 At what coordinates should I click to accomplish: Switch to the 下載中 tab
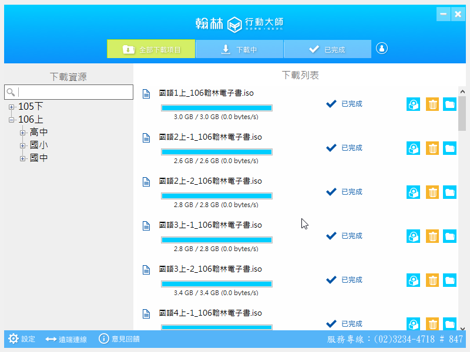coord(239,49)
